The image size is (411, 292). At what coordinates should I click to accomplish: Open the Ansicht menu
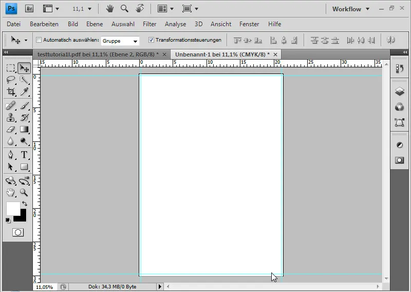click(221, 24)
